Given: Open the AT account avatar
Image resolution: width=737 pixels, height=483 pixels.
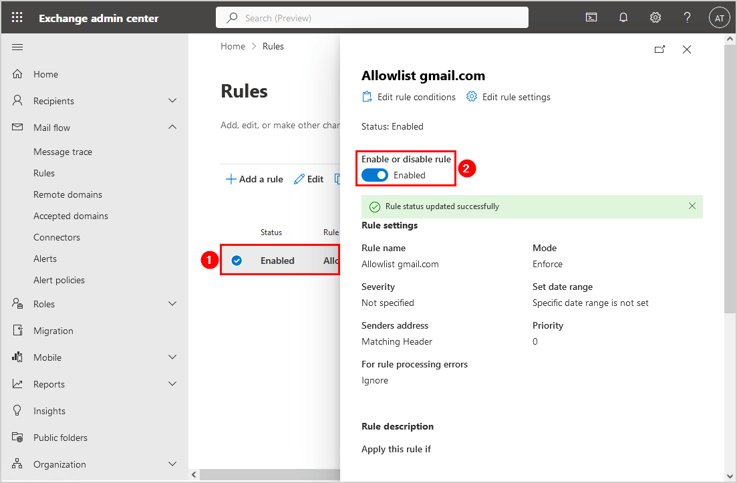Looking at the screenshot, I should coord(719,18).
